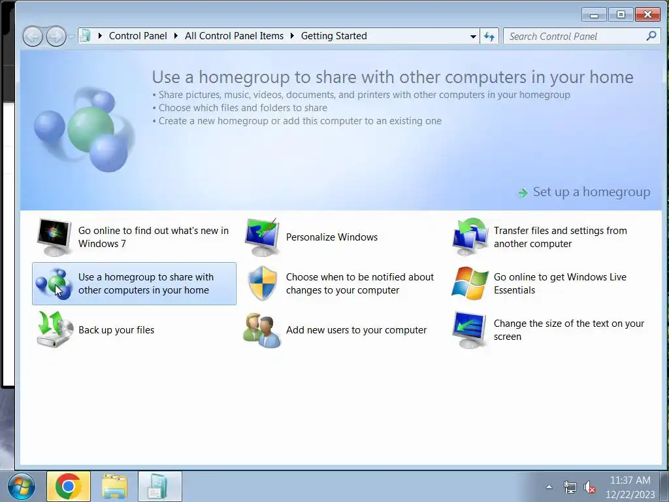The height and width of the screenshot is (502, 669).
Task: Maximize the Getting Started window
Action: pyautogui.click(x=621, y=15)
